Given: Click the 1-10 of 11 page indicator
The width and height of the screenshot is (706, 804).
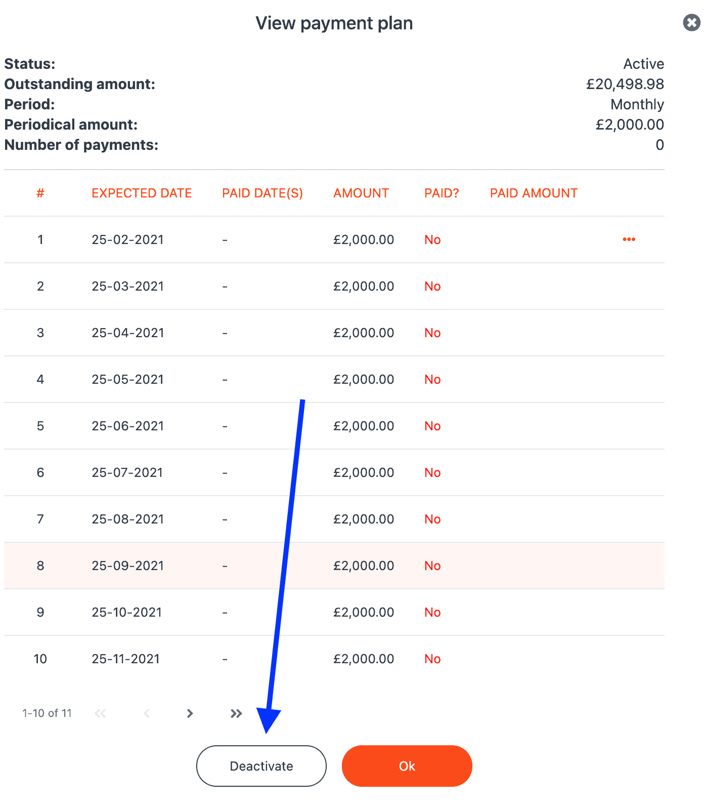Looking at the screenshot, I should [47, 713].
